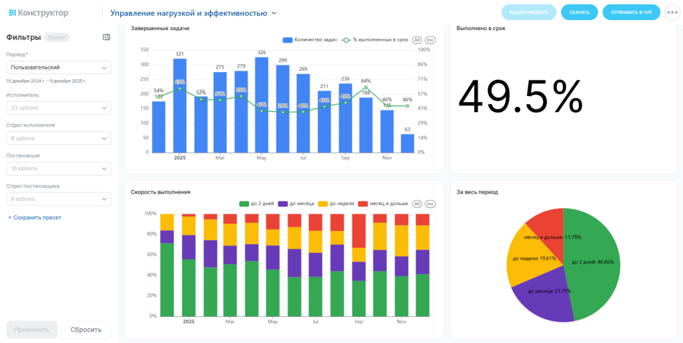The width and height of the screenshot is (683, 343).
Task: Click the plus icon Сохранить пресет
Action: tap(9, 218)
